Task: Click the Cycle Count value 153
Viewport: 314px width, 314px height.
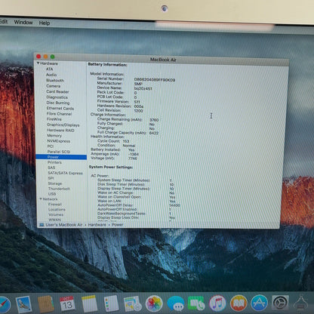Action: pos(126,141)
